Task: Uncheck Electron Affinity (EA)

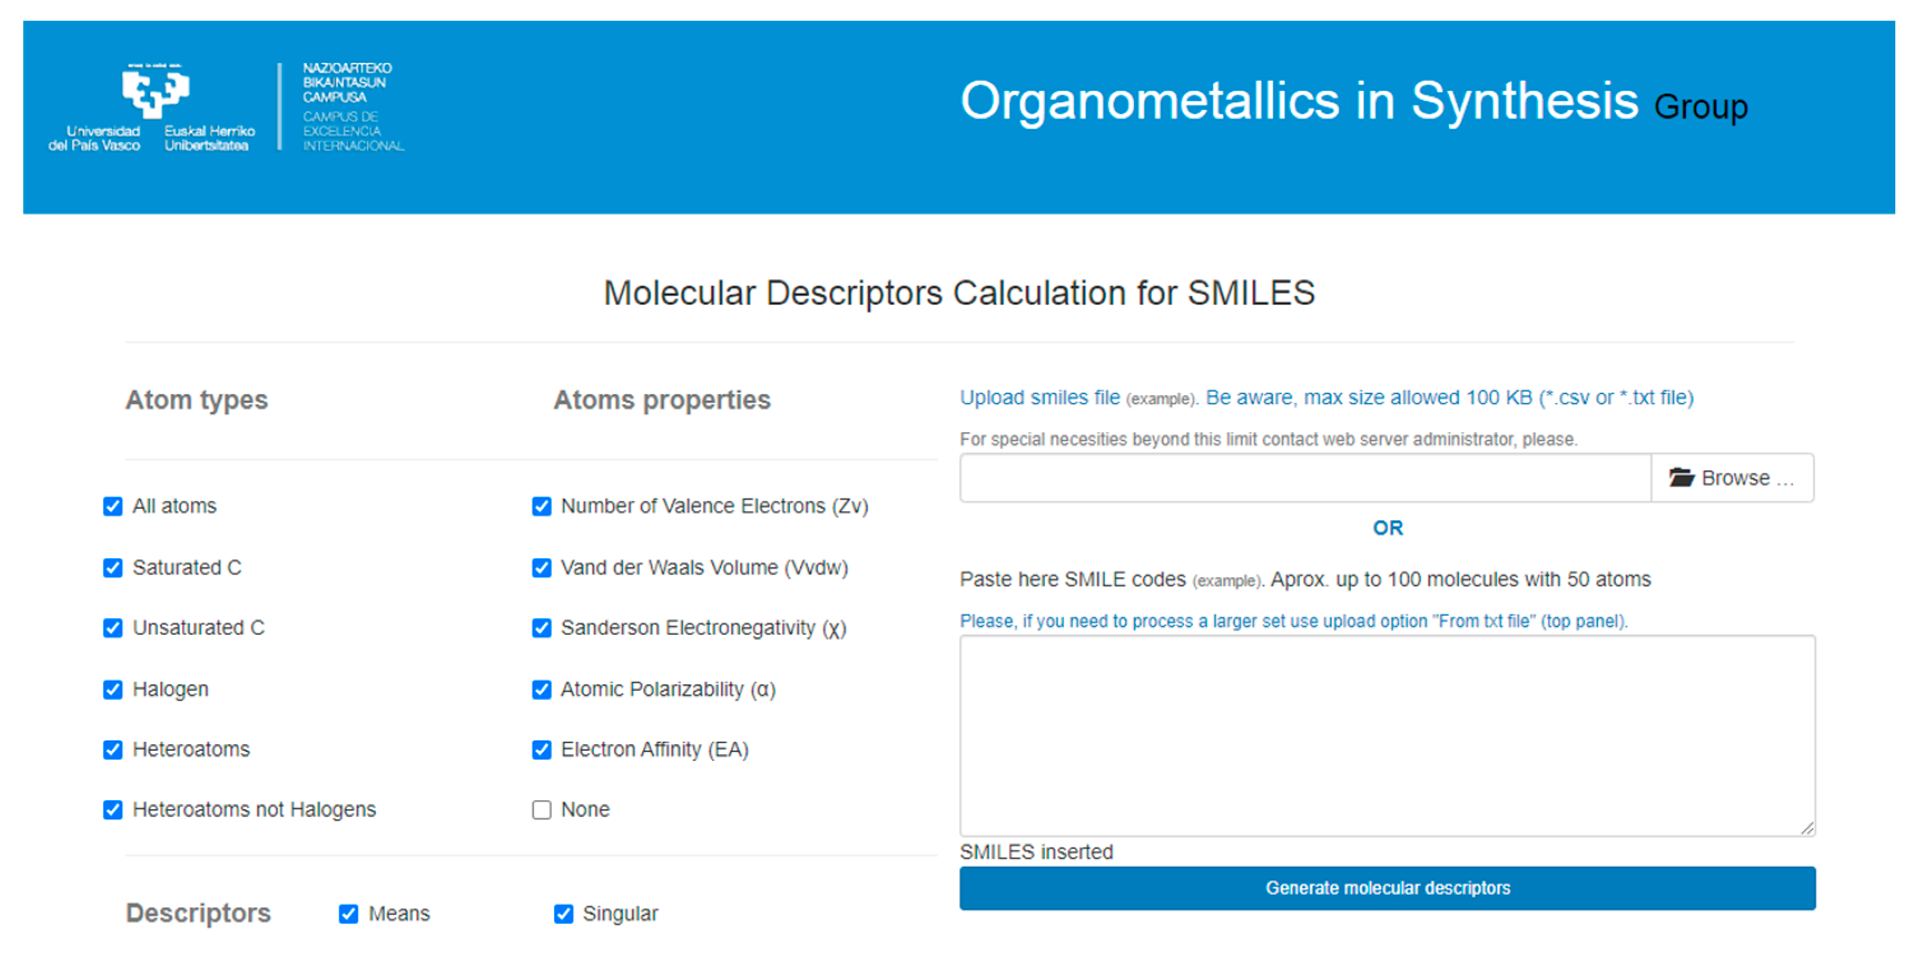Action: 542,749
